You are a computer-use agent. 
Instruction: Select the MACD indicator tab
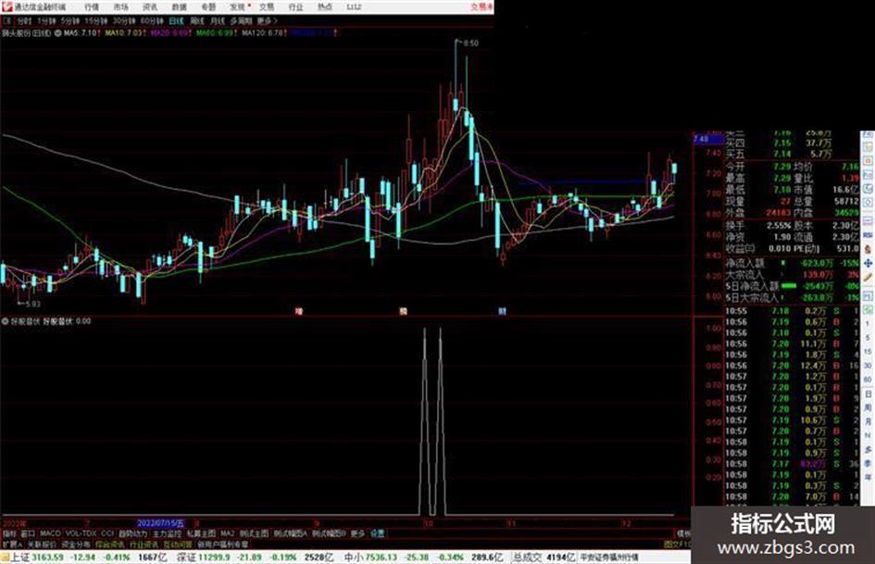[50, 533]
